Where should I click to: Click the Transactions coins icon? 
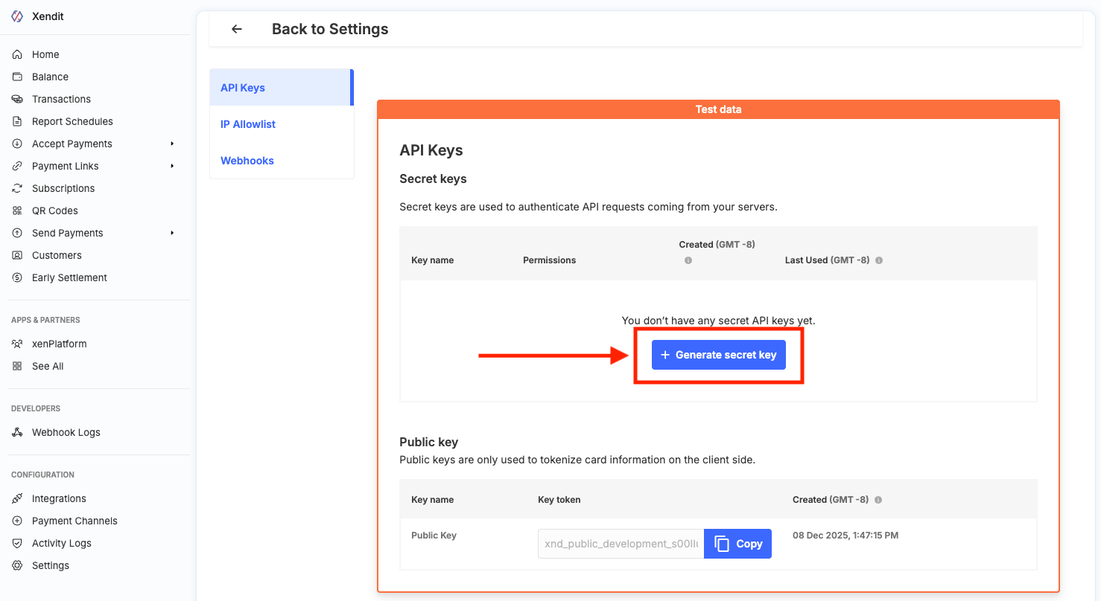(x=17, y=99)
